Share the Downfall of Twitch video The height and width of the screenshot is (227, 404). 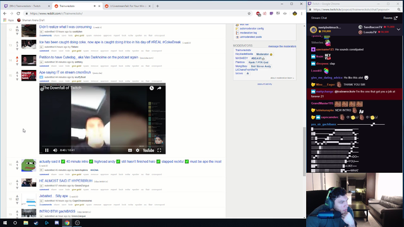point(159,88)
